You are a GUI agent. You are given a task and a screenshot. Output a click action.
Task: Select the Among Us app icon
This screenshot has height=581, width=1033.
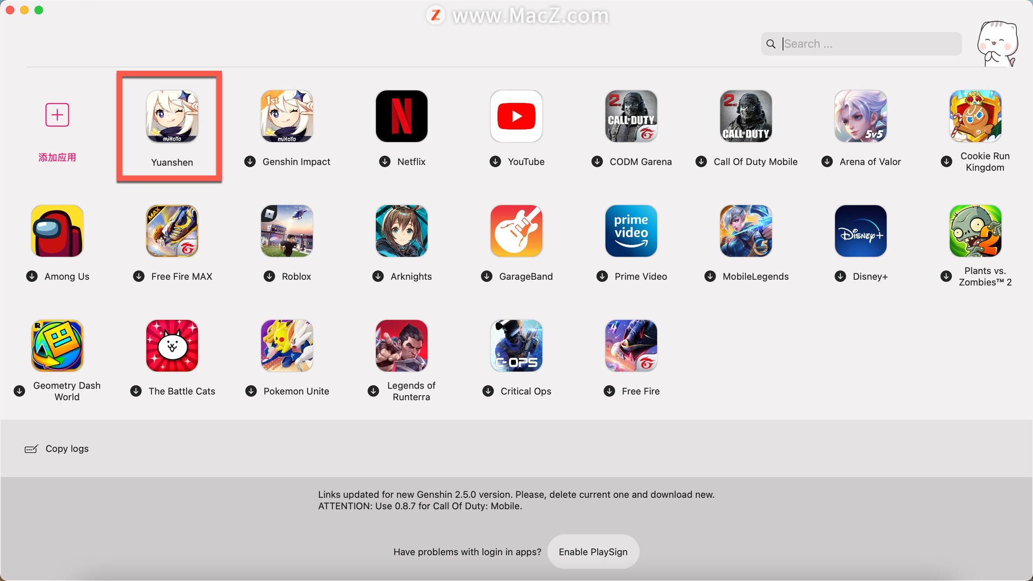click(x=57, y=231)
